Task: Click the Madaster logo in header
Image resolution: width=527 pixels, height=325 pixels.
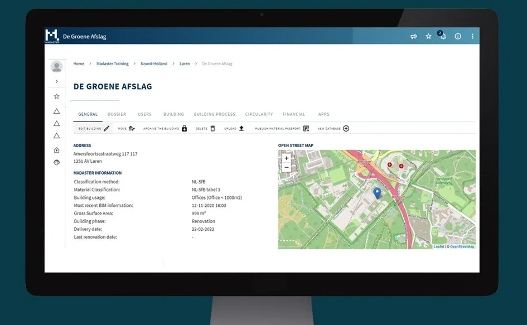Action: pyautogui.click(x=52, y=36)
